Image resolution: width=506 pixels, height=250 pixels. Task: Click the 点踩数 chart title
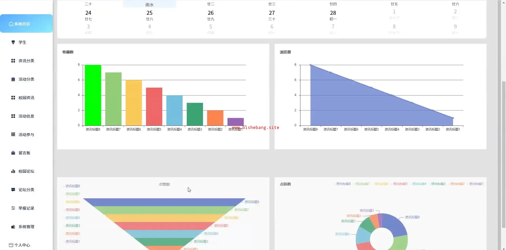(285, 184)
